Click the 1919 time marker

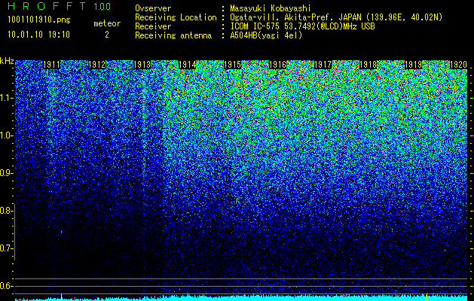[413, 65]
